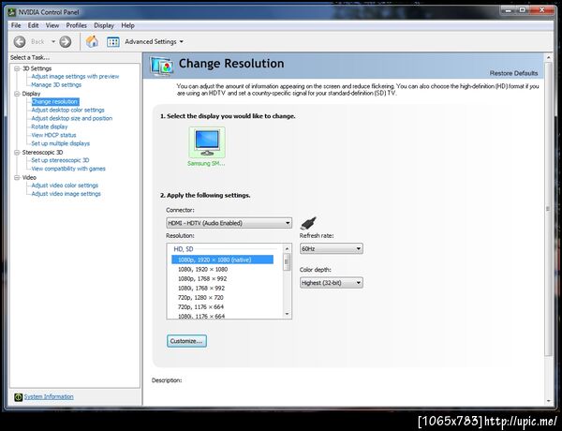The image size is (562, 431).
Task: Click the Customize... button
Action: pos(186,341)
